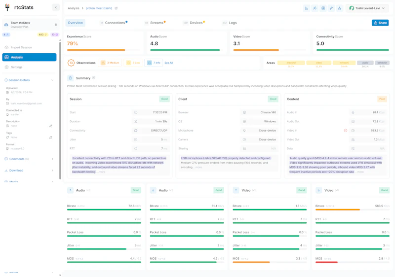Click the purple 10 badge
The width and height of the screenshot is (395, 277).
click(55, 35)
